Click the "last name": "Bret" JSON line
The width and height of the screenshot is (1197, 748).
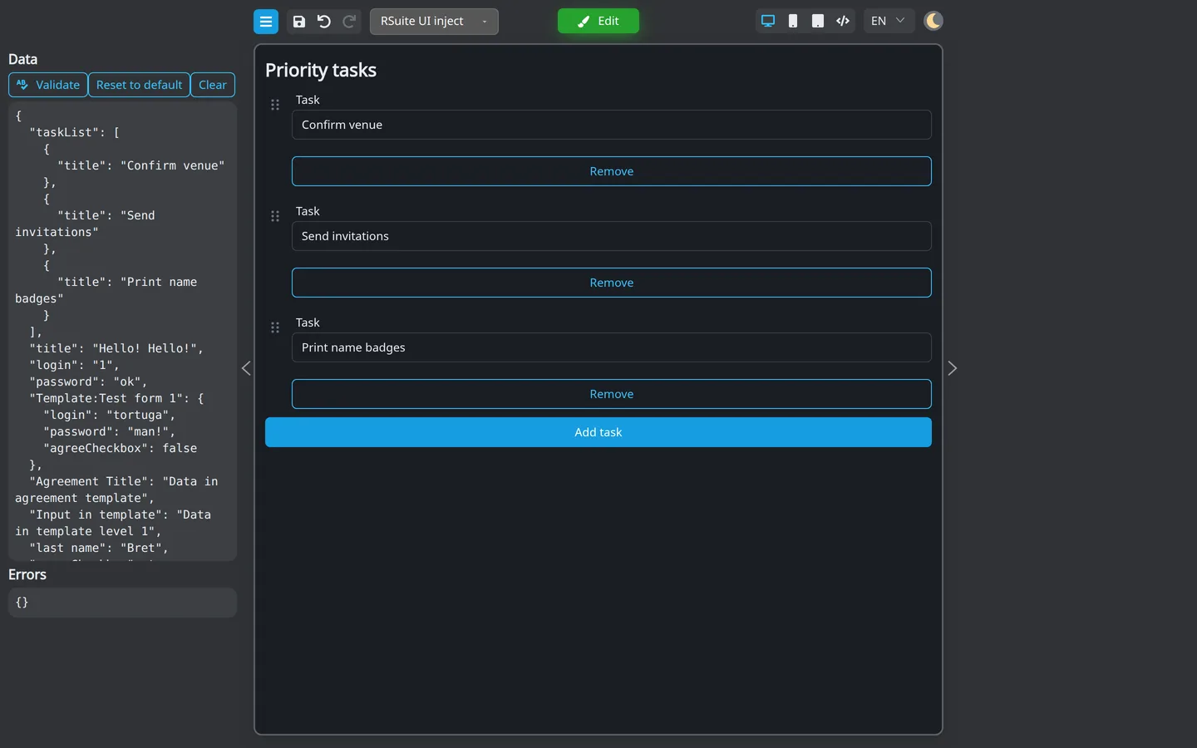point(99,548)
